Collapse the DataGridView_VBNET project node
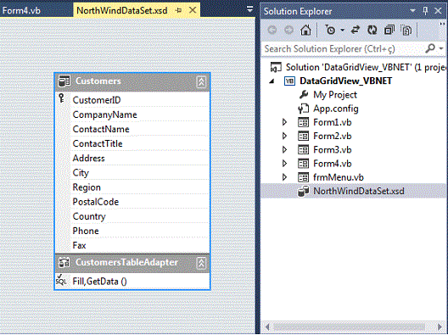The image size is (448, 335). 272,81
